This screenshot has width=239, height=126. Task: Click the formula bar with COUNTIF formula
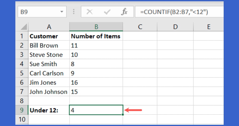click(179, 12)
